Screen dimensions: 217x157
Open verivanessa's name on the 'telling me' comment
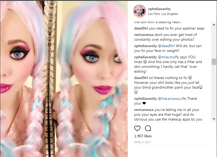point(144,110)
